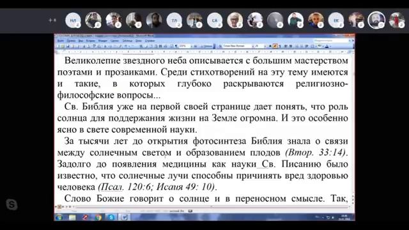409x230 pixels.
Task: Select participant avatar СА
Action: click(215, 20)
